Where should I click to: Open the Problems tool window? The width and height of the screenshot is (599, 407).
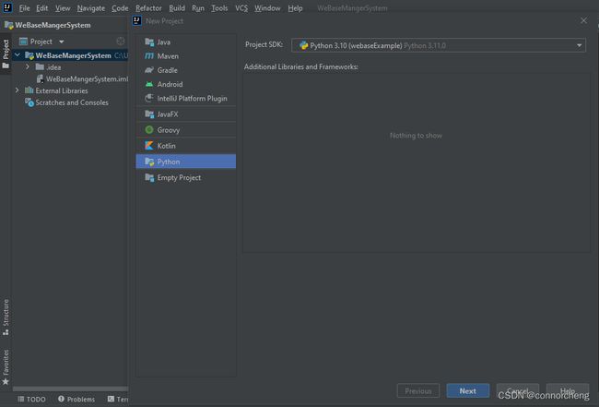click(76, 399)
